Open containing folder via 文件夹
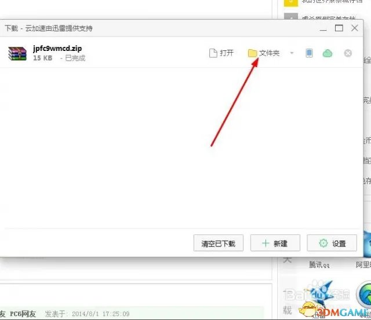The width and height of the screenshot is (371, 320). tap(264, 53)
